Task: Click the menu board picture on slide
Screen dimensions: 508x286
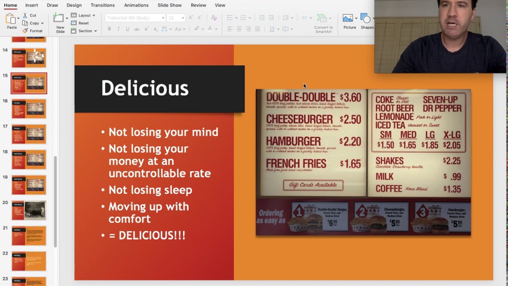Action: (x=363, y=162)
